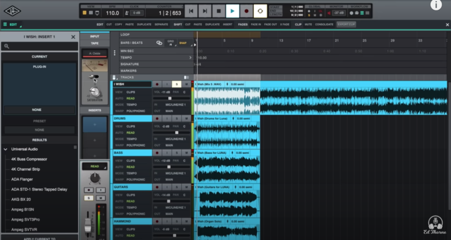Collapse the Universal Audio plug-in group

tap(5, 149)
